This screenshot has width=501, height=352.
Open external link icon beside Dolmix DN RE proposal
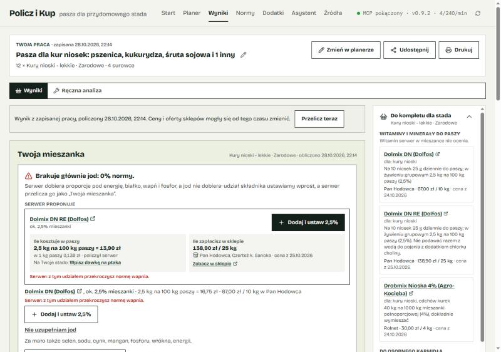[x=93, y=219]
